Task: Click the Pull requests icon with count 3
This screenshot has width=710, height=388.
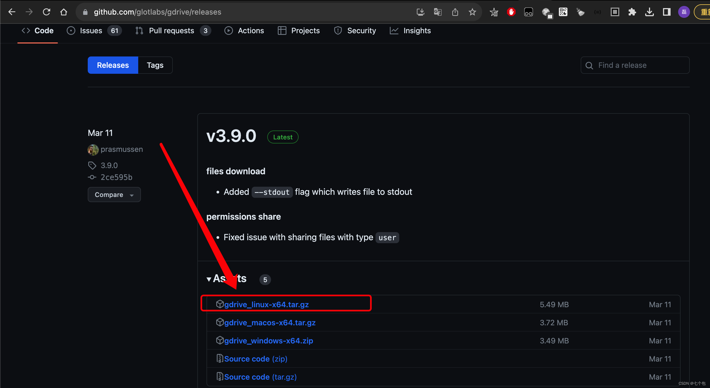Action: [x=172, y=30]
